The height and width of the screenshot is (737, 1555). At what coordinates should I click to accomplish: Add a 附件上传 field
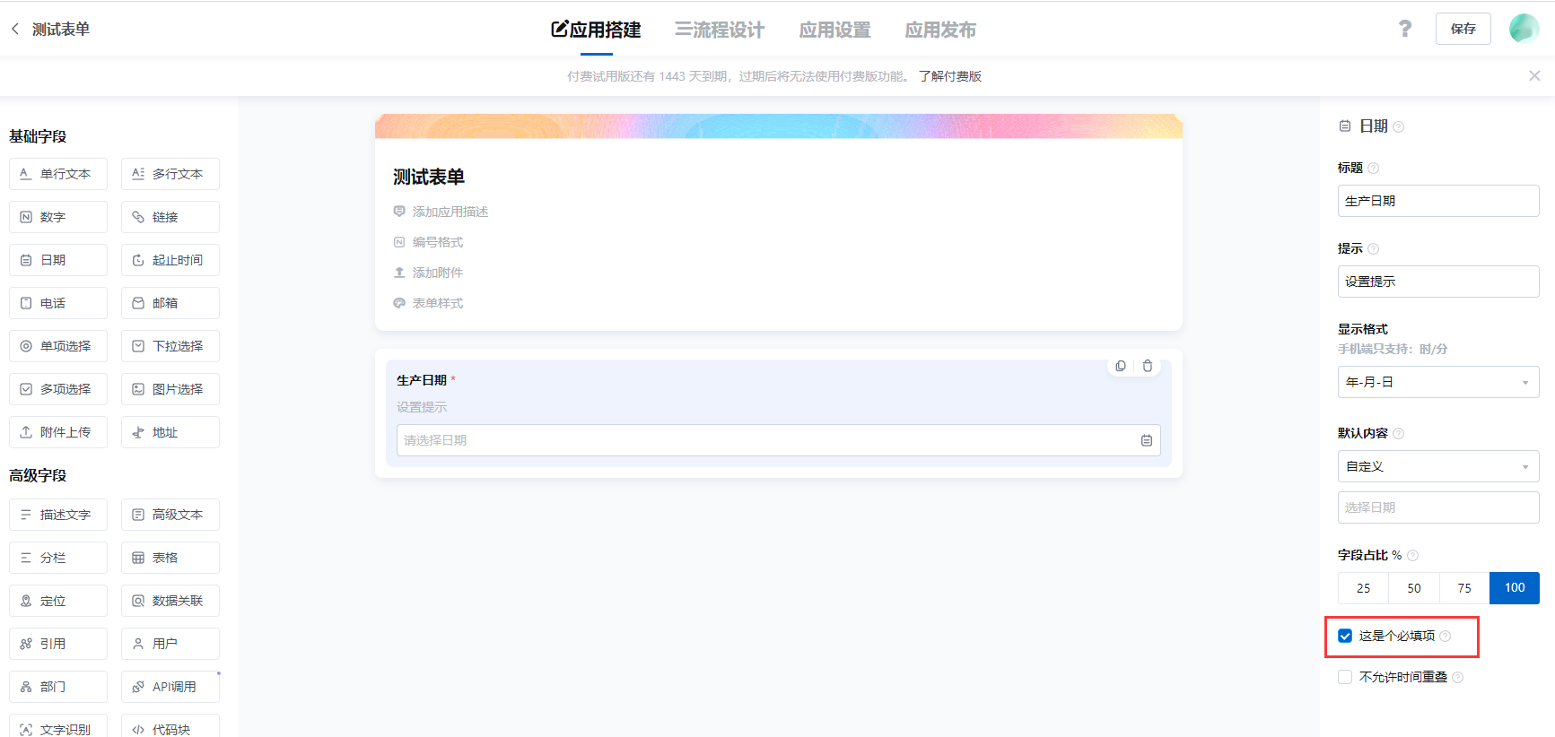point(58,432)
